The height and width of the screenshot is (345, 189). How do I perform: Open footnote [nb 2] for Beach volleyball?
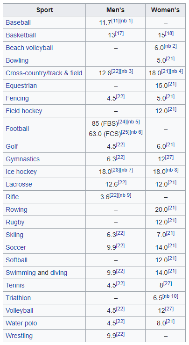point(170,46)
